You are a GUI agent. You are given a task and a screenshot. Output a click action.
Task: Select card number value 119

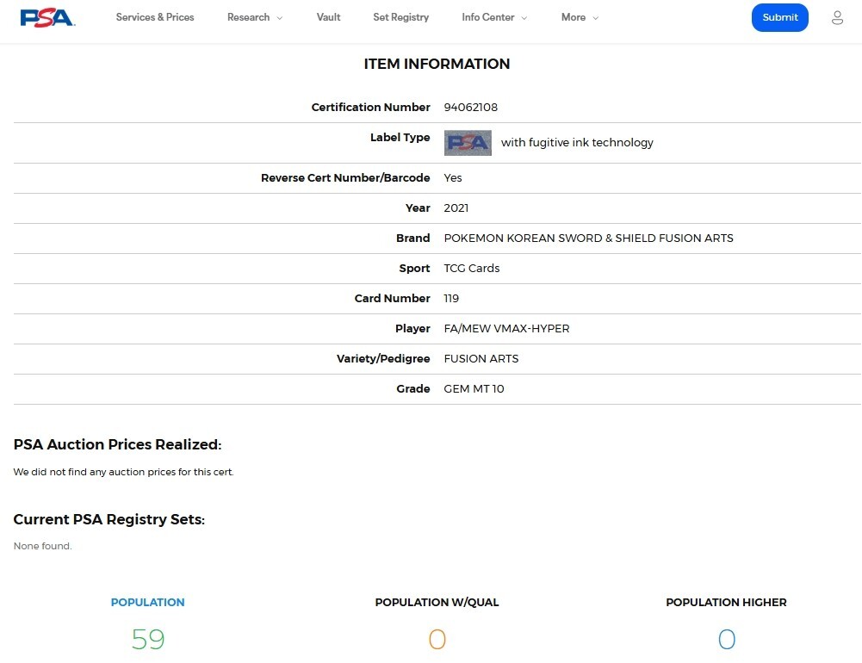pos(451,299)
